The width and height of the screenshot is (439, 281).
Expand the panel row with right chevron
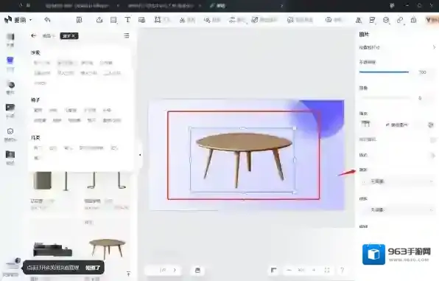click(x=397, y=47)
